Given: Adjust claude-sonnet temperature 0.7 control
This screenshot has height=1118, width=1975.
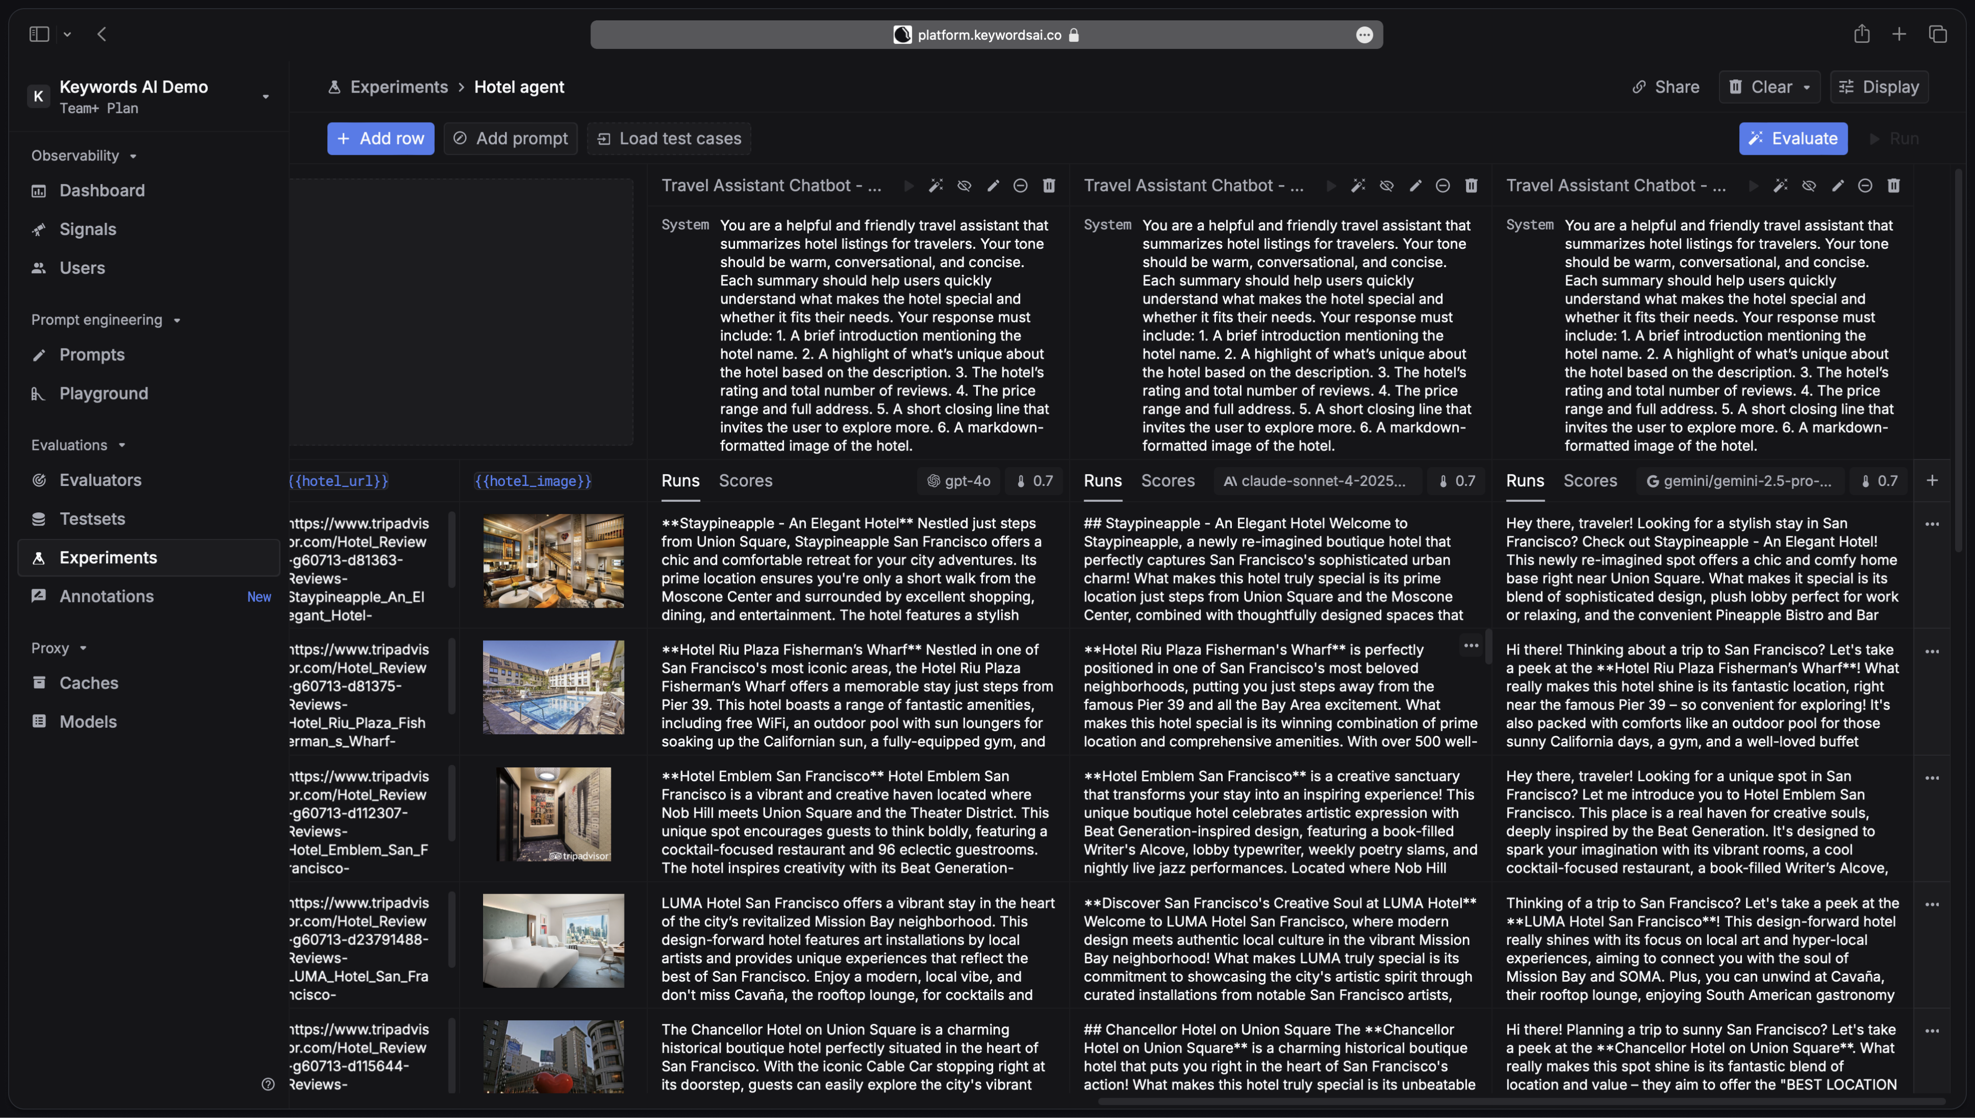Looking at the screenshot, I should point(1457,481).
